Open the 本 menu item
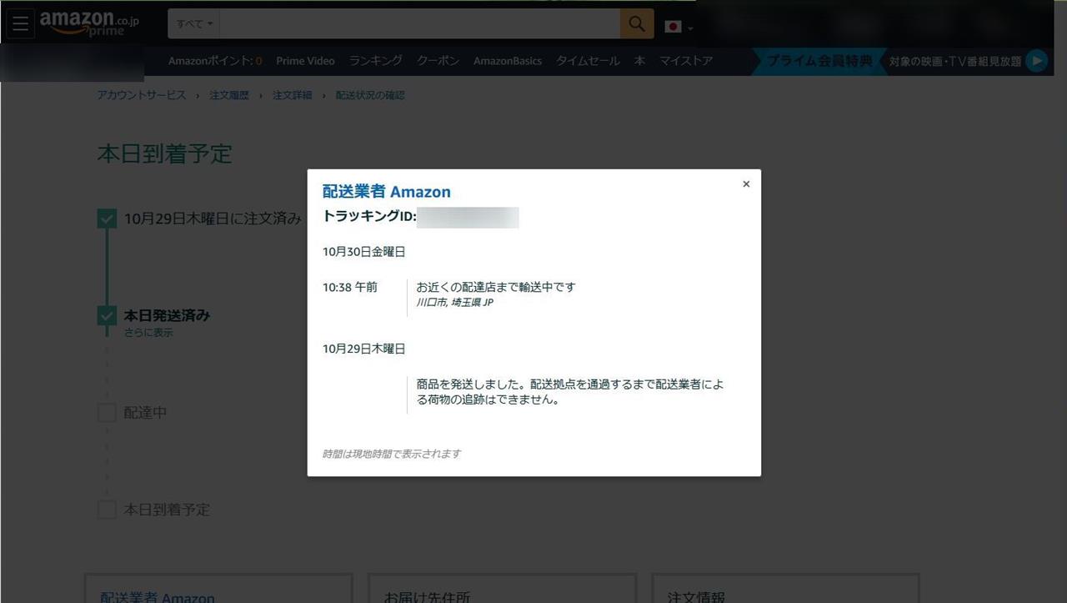This screenshot has height=603, width=1067. click(639, 61)
